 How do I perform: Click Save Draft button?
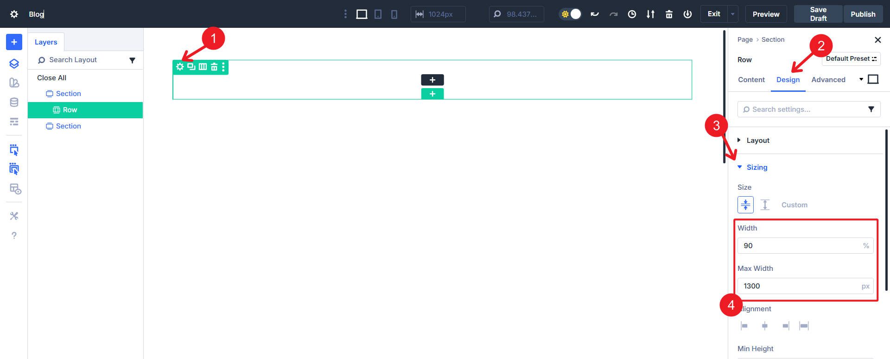(x=818, y=14)
